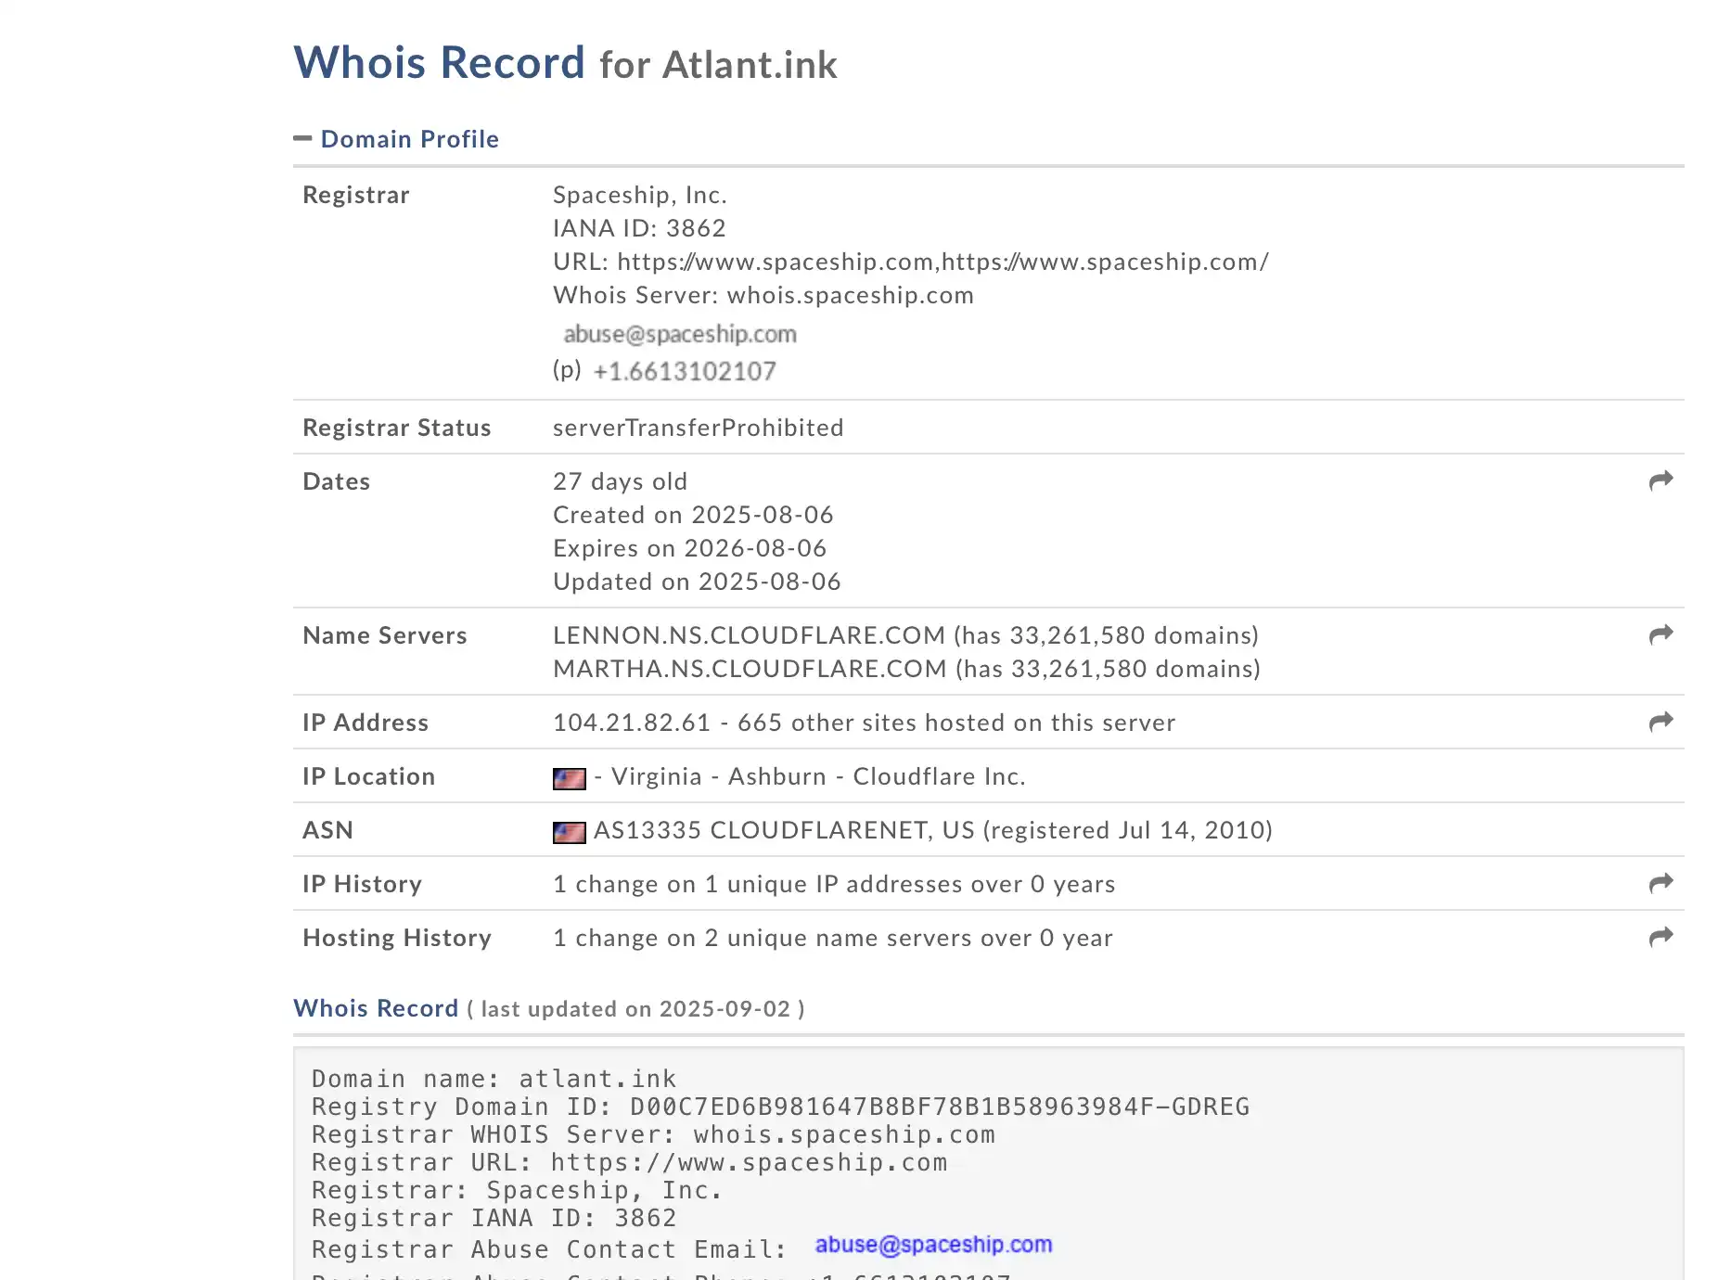Screen dimensions: 1731x1280
Task: Click the 'last updated on 2025-09-02' note
Action: click(x=635, y=1009)
